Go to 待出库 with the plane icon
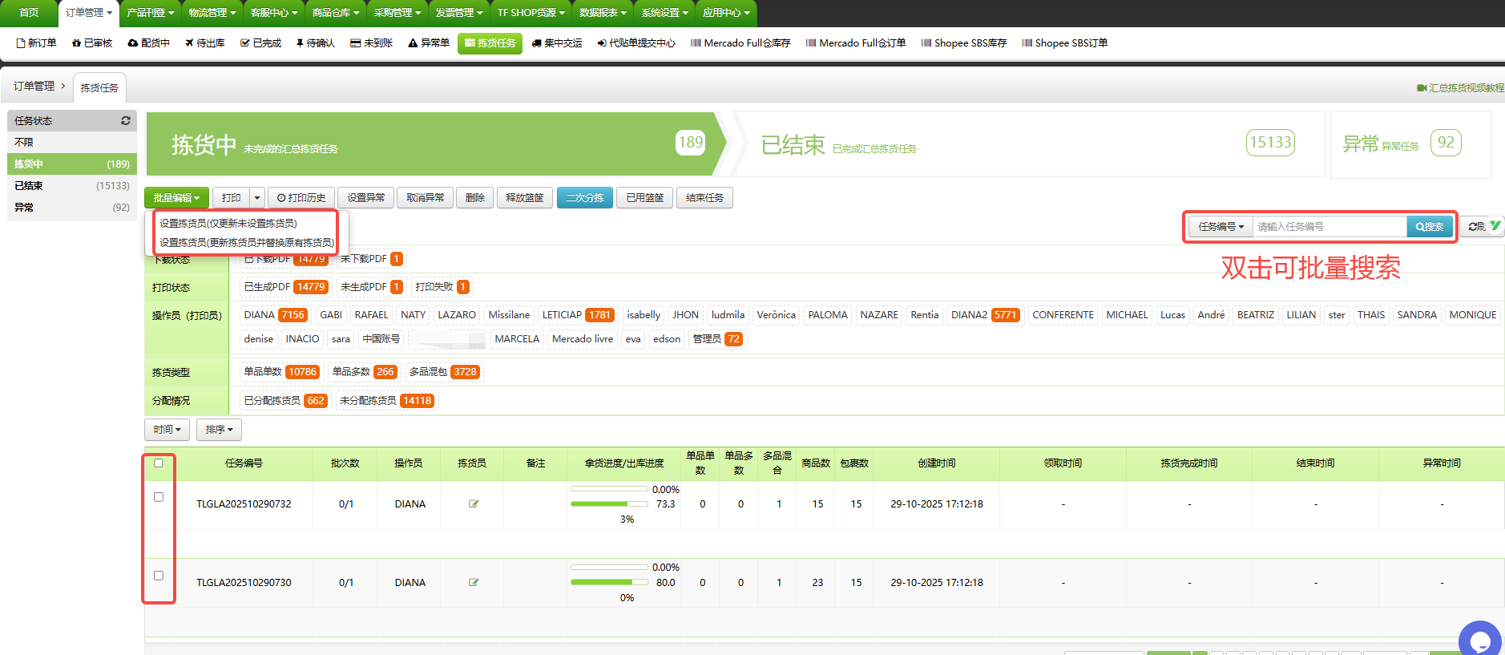This screenshot has width=1505, height=655. [205, 43]
